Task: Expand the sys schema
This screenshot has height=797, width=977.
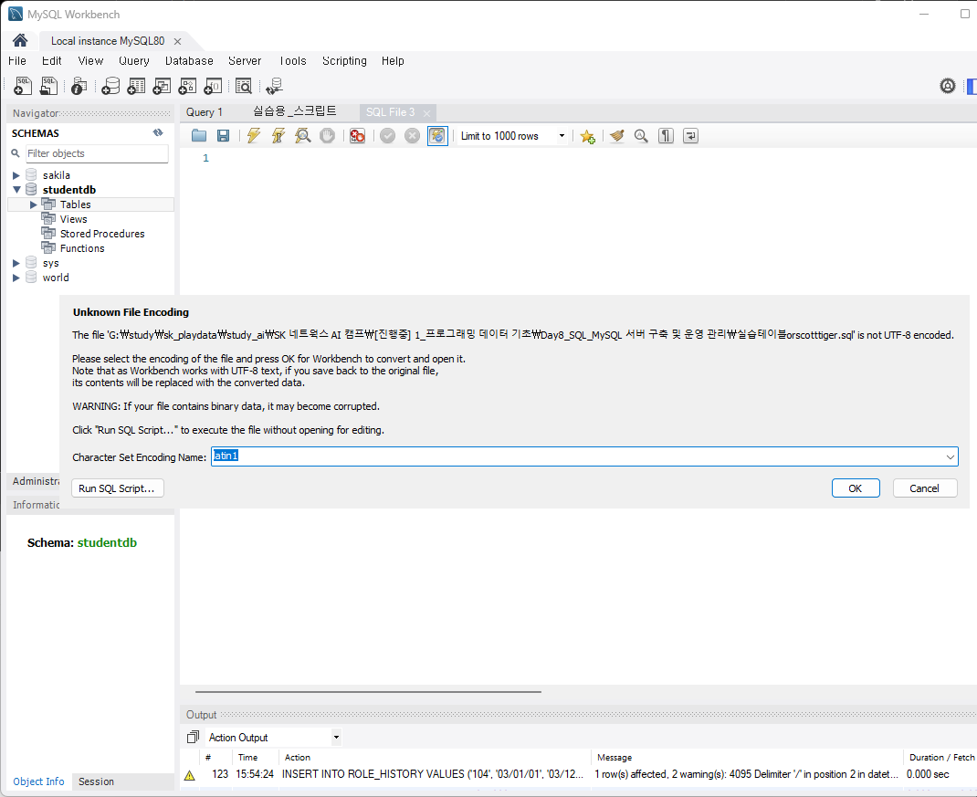Action: [16, 263]
